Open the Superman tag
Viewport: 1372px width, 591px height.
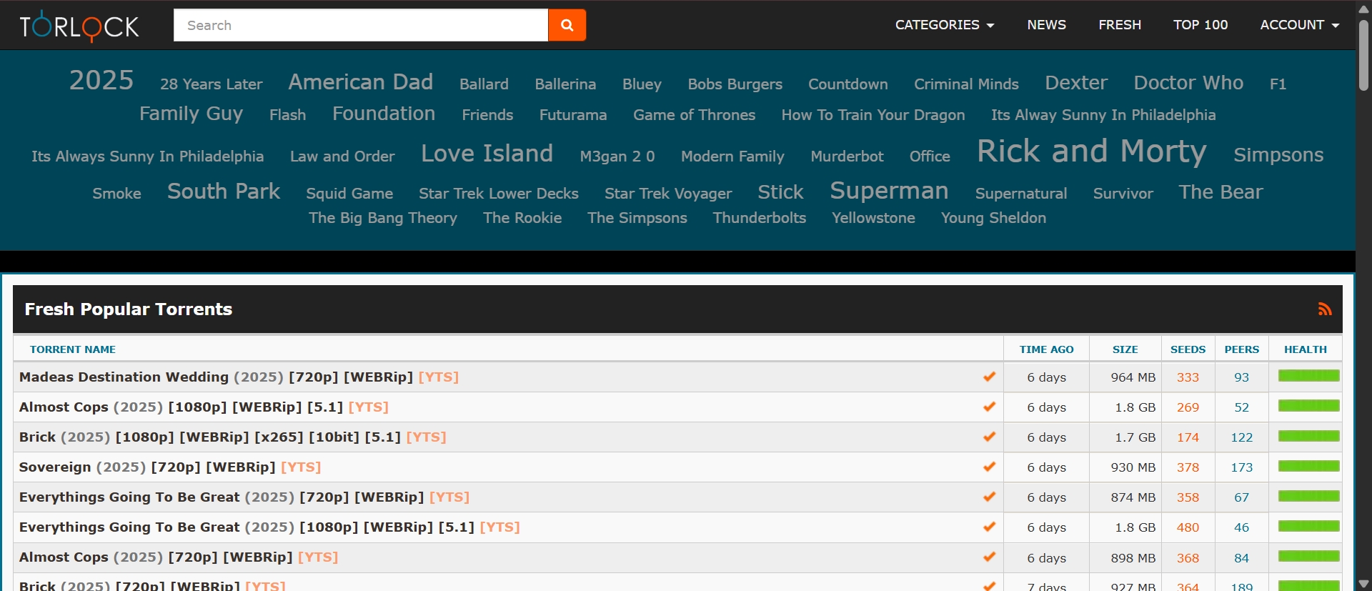(x=889, y=190)
